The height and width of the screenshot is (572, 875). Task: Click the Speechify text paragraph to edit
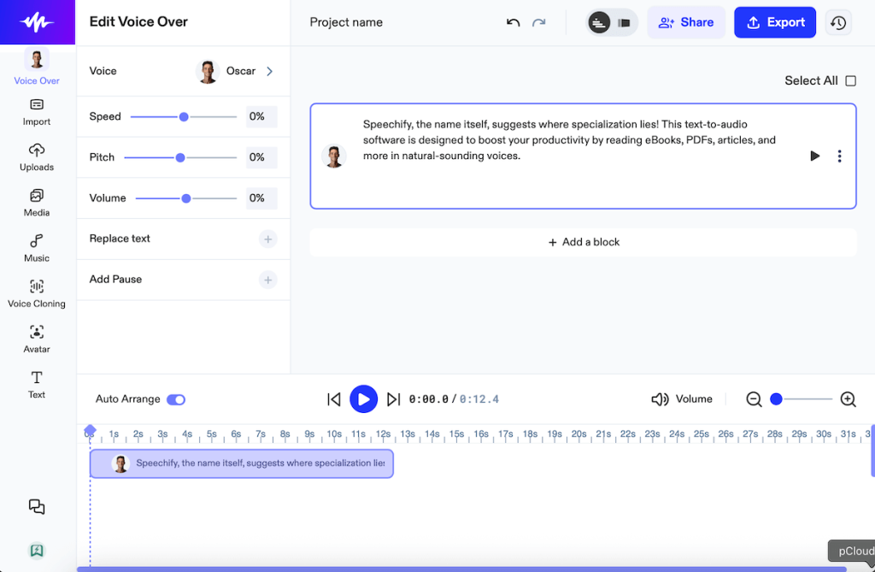(x=569, y=140)
